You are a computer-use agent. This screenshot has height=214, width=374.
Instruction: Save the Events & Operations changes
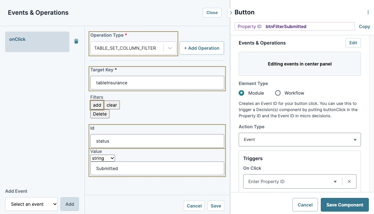(x=216, y=206)
